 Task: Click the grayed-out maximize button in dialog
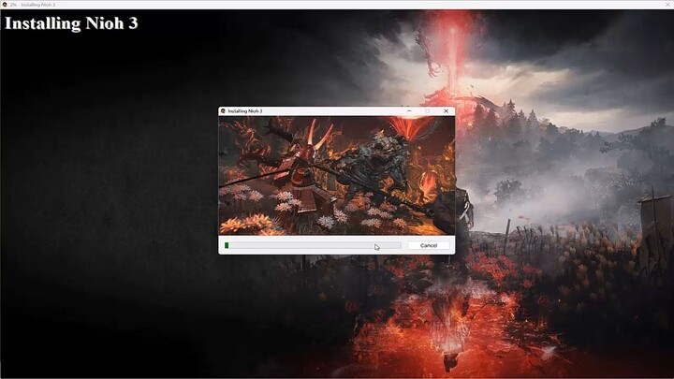click(x=427, y=110)
